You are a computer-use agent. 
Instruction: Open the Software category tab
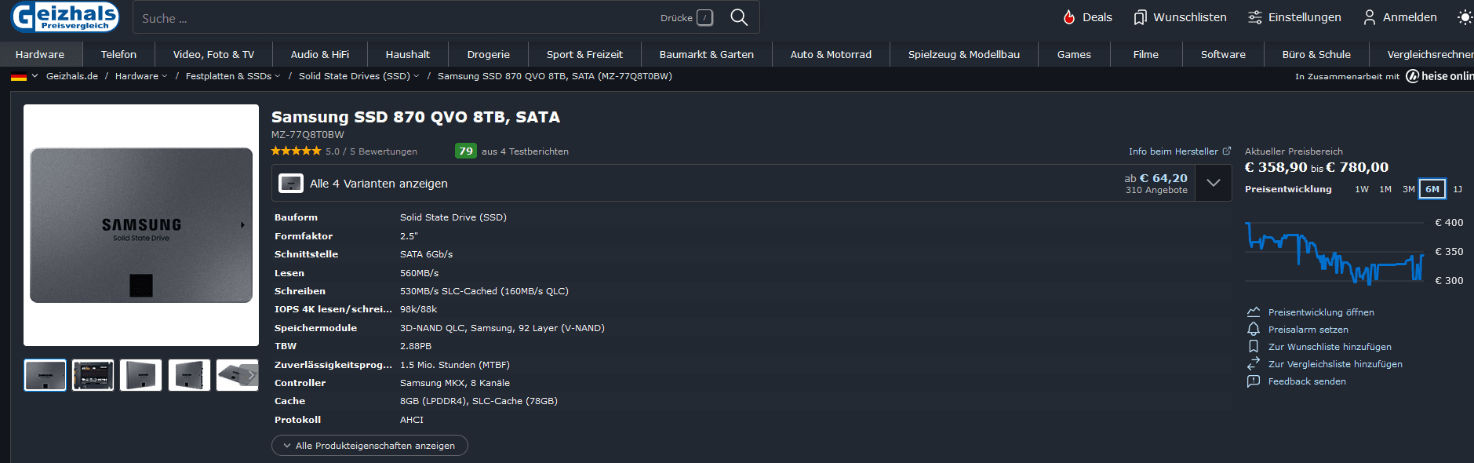1223,54
